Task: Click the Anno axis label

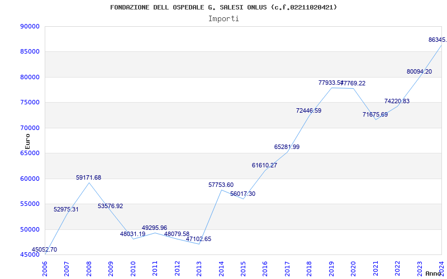Action: click(x=433, y=273)
